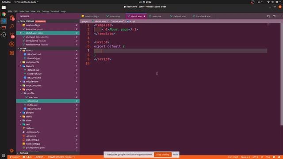Open the red app icon in dock

pyautogui.click(x=4, y=27)
